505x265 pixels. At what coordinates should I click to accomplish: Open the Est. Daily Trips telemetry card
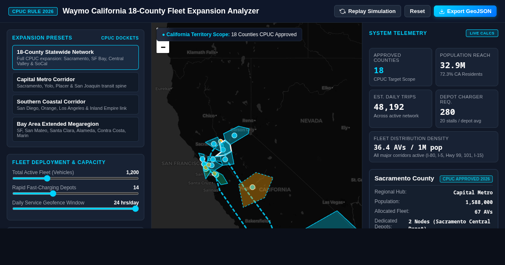point(401,109)
